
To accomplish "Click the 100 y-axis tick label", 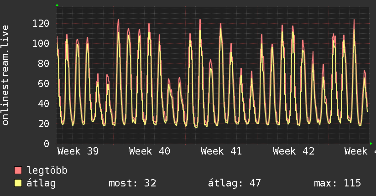I will pos(41,44).
